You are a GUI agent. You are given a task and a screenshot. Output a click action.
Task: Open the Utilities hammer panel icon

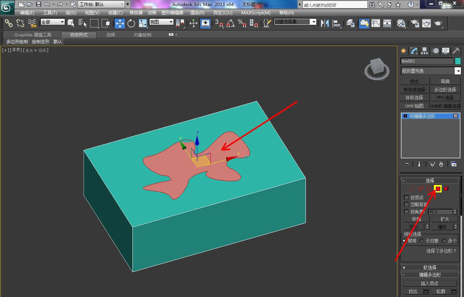click(x=456, y=51)
